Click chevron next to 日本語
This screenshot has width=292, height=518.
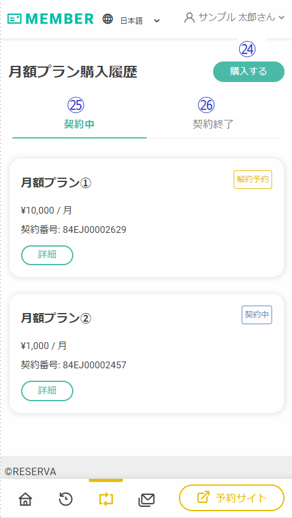point(157,21)
